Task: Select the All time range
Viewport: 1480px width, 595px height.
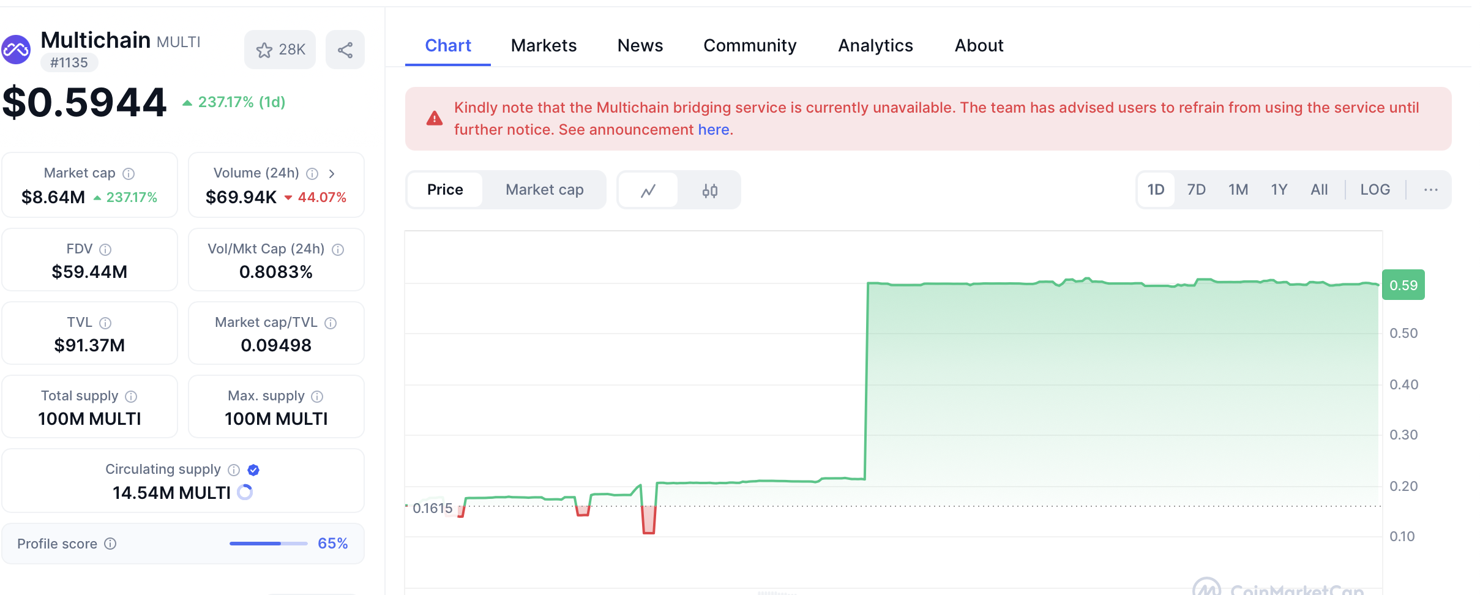Action: coord(1319,190)
